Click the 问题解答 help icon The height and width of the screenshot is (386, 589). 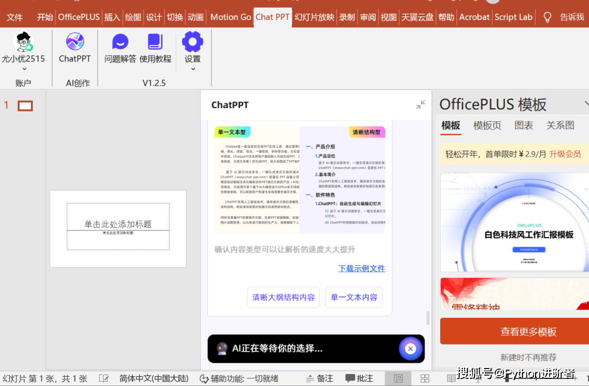(119, 43)
